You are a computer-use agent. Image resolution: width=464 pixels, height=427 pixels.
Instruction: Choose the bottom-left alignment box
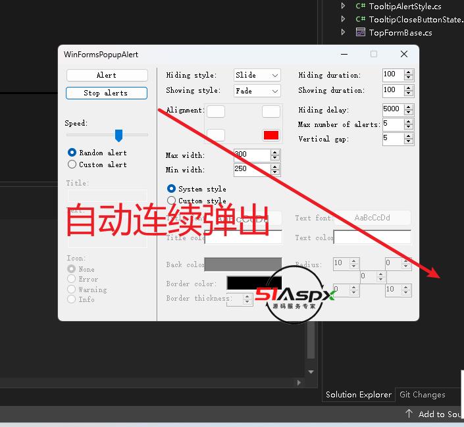coord(216,135)
